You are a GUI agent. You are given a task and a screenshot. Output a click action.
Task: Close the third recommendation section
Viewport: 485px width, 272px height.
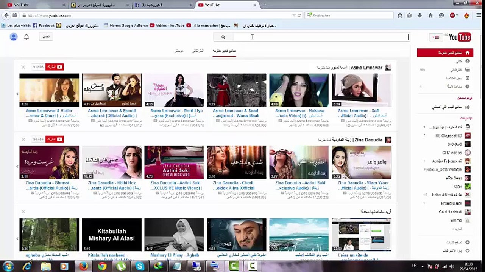(x=23, y=212)
